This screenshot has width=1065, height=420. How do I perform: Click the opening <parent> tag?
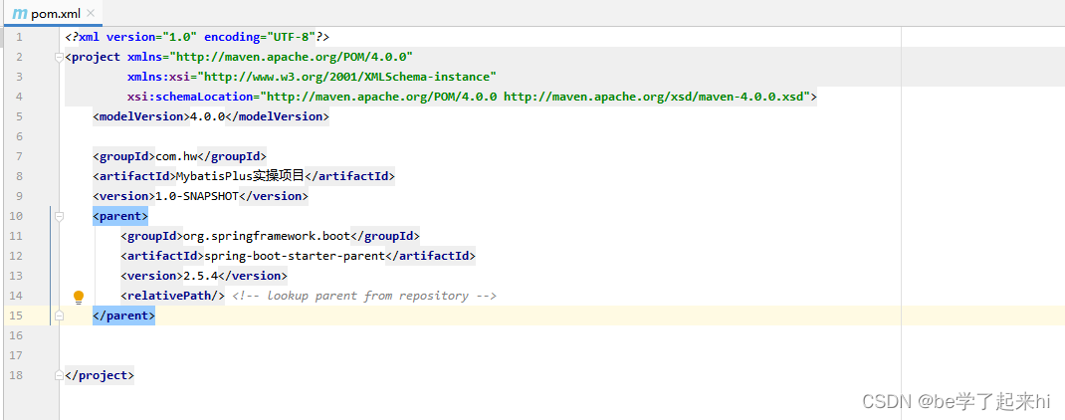pos(120,216)
